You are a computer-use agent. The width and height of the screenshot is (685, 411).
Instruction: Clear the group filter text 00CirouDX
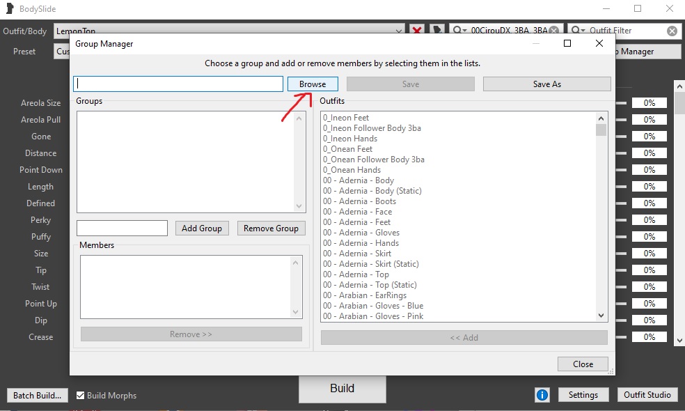click(x=553, y=31)
